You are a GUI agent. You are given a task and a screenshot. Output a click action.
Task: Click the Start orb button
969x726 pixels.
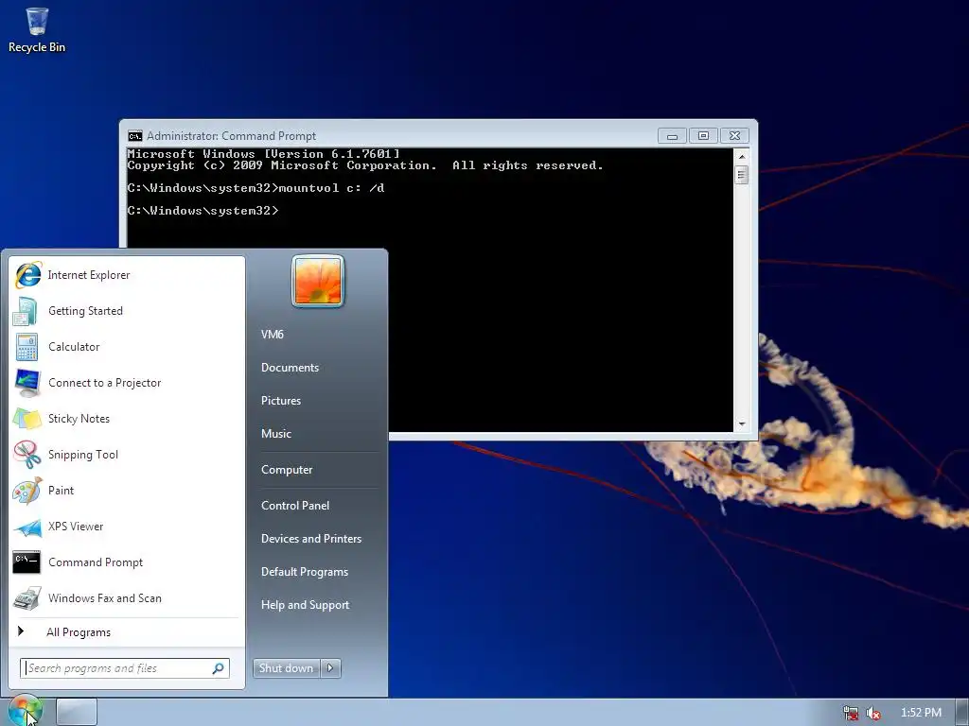(x=25, y=711)
